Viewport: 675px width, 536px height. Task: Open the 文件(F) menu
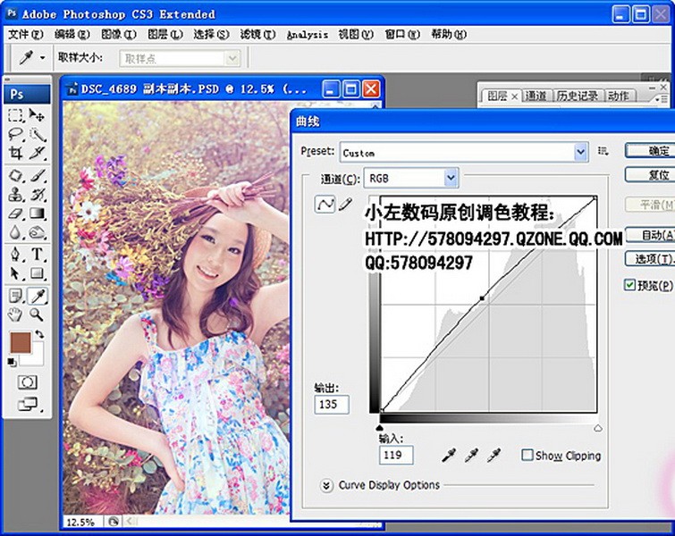tap(26, 35)
